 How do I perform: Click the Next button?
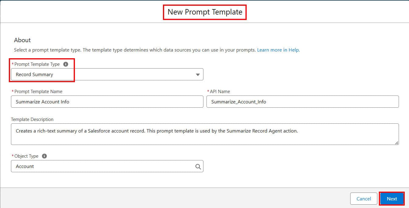coord(392,199)
